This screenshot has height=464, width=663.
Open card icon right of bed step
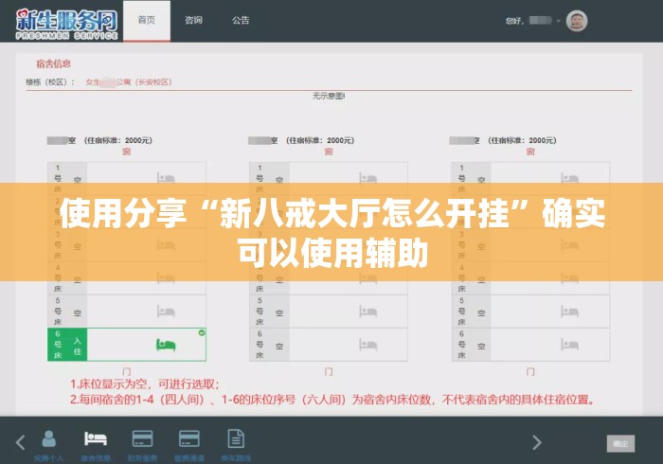142,438
